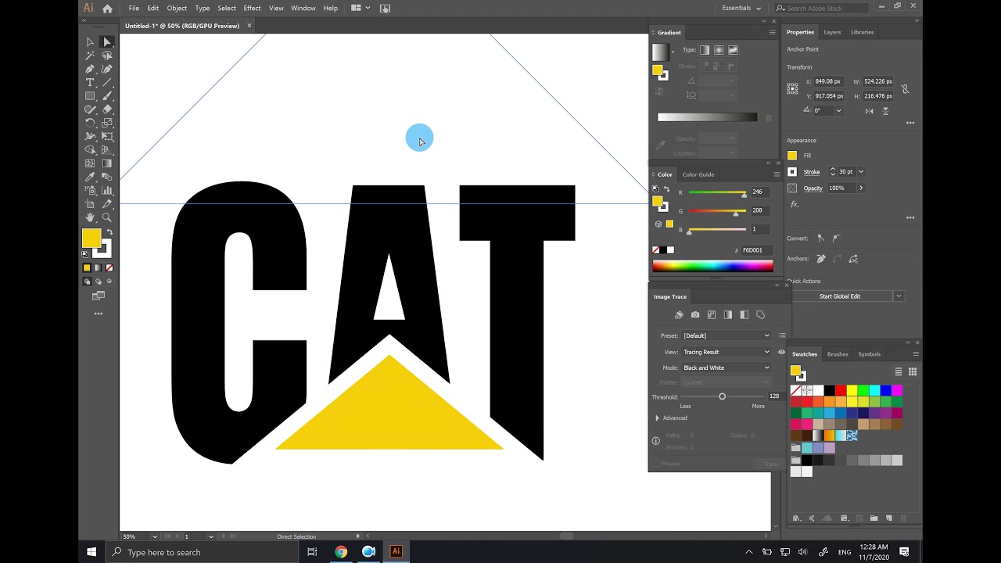Switch to the Brushes tab
This screenshot has height=563, width=1001.
coord(838,354)
